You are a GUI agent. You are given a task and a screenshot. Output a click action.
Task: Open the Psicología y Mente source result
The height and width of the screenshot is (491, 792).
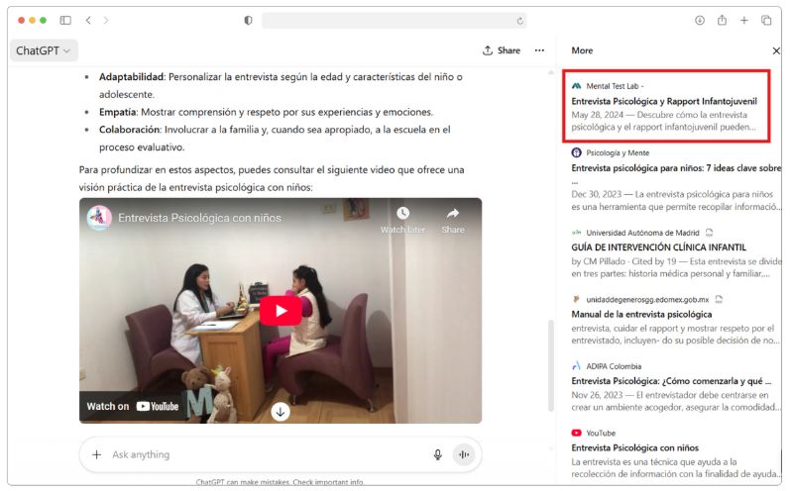pyautogui.click(x=676, y=179)
